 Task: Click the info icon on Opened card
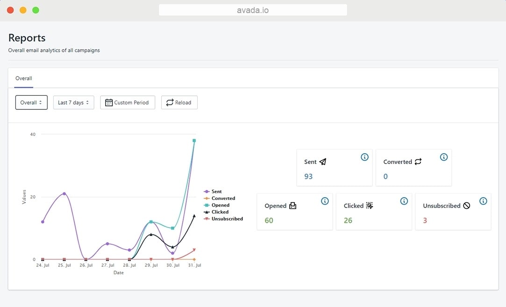click(x=325, y=201)
